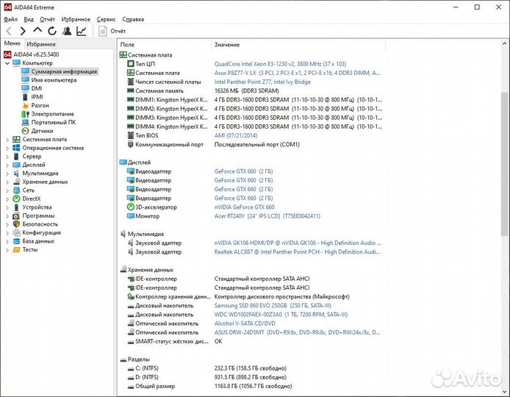Click the Back navigation arrow in toolbar

click(9, 31)
